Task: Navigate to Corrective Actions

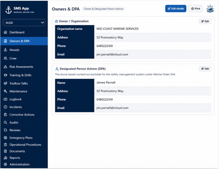Action: click(x=24, y=115)
